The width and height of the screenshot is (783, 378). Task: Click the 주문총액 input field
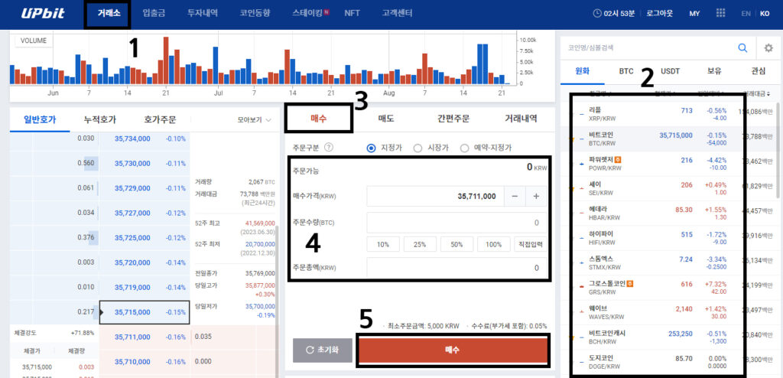457,268
